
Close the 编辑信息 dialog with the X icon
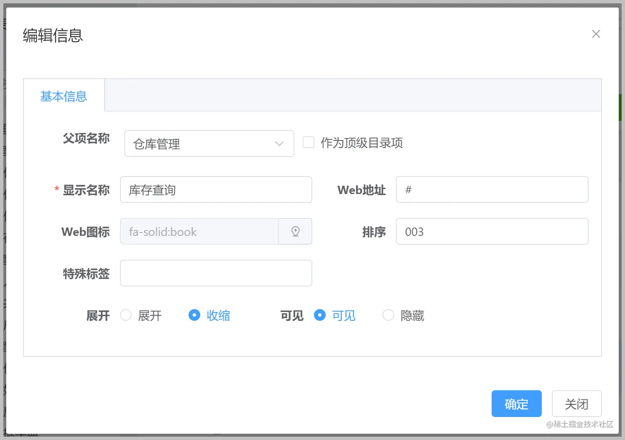click(596, 34)
